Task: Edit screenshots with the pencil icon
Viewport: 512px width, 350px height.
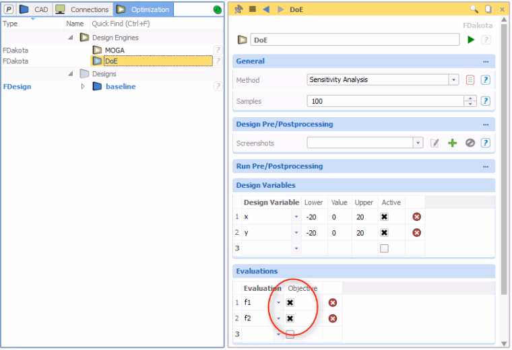Action: 435,143
